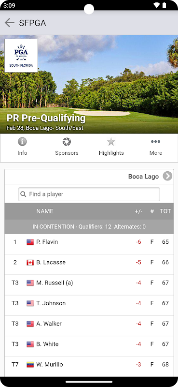Tap the US flag beside P. Flavin
Viewport: 178px width, 387px height.
click(x=30, y=242)
